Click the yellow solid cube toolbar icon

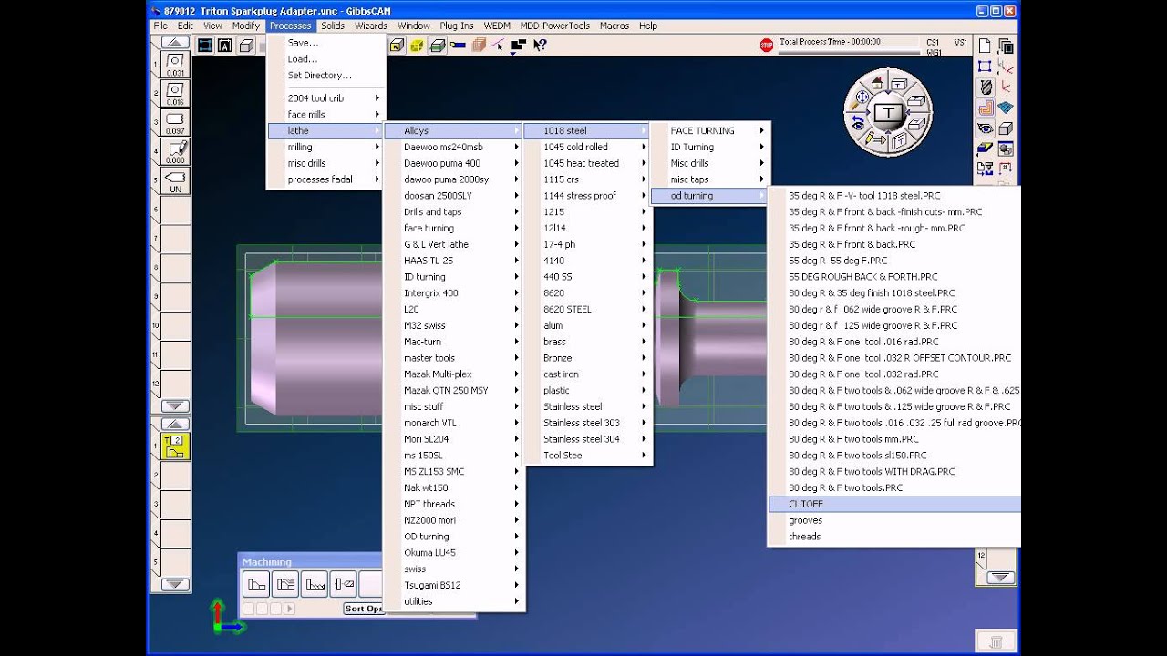click(417, 45)
